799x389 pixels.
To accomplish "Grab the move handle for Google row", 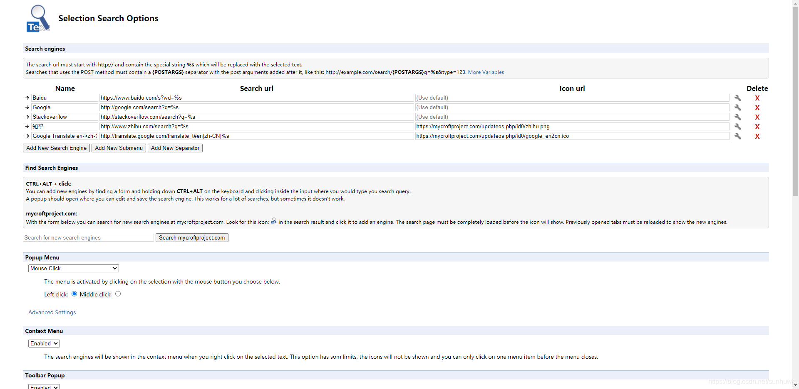I will click(27, 108).
